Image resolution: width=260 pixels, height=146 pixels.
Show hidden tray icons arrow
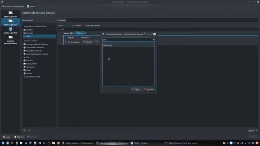[245, 143]
